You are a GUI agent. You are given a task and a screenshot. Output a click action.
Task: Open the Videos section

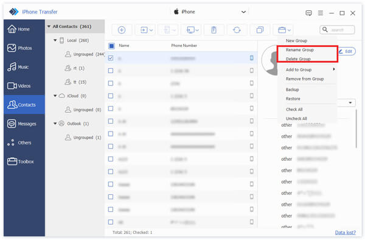[24, 86]
